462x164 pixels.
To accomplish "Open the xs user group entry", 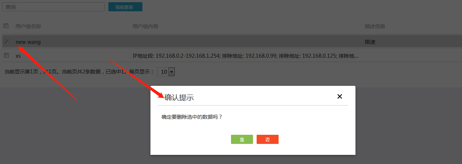I will coord(18,56).
